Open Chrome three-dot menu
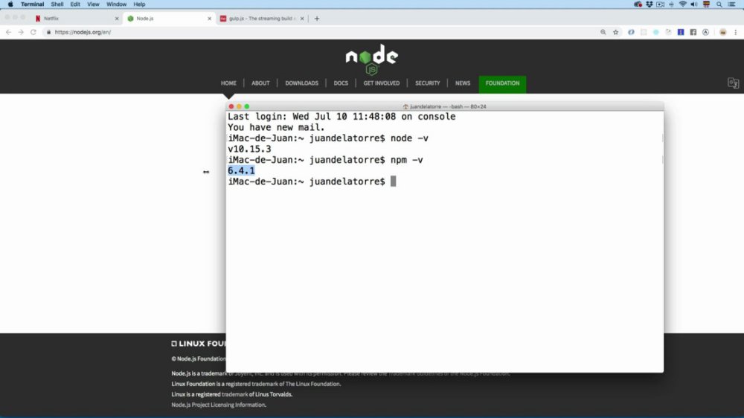 coord(736,32)
